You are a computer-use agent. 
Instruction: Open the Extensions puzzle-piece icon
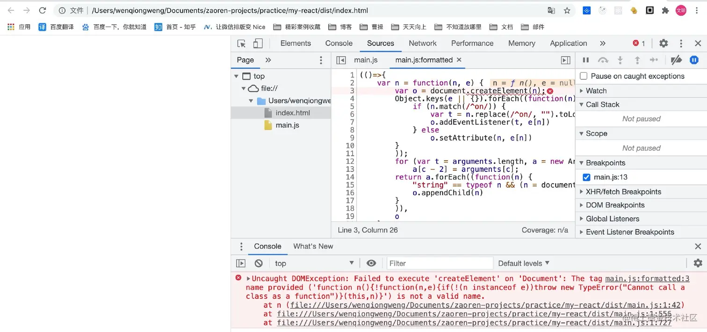(665, 10)
